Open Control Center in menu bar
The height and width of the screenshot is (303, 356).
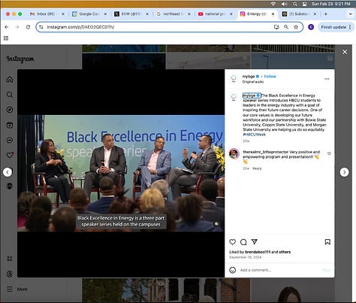coord(305,4)
